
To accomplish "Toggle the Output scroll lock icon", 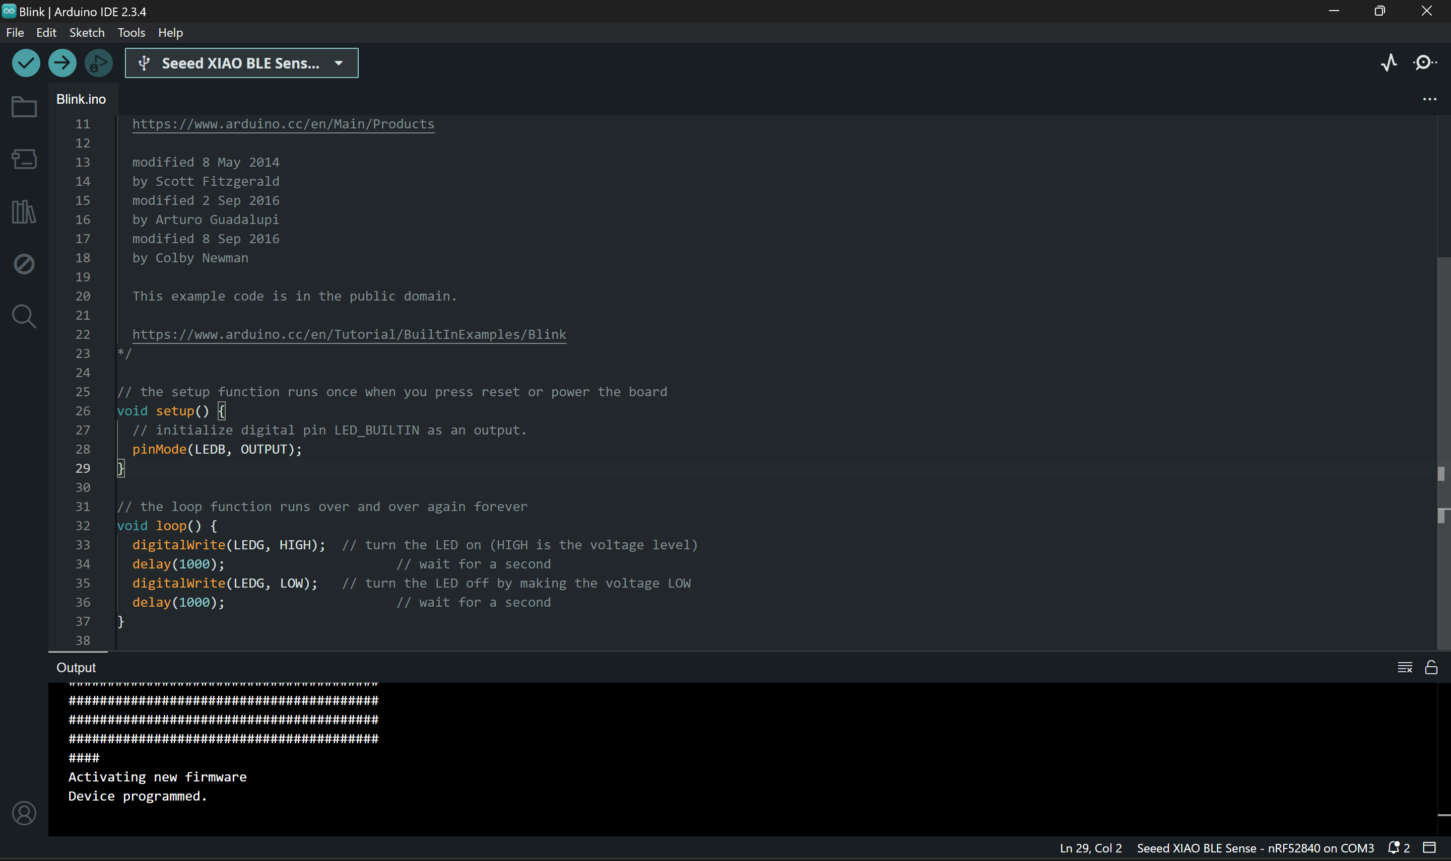I will coord(1431,668).
